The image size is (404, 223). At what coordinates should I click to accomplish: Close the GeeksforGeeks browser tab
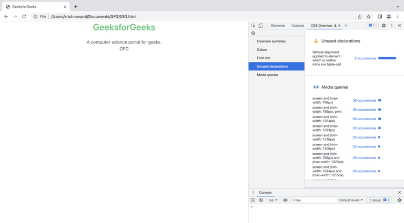click(65, 7)
